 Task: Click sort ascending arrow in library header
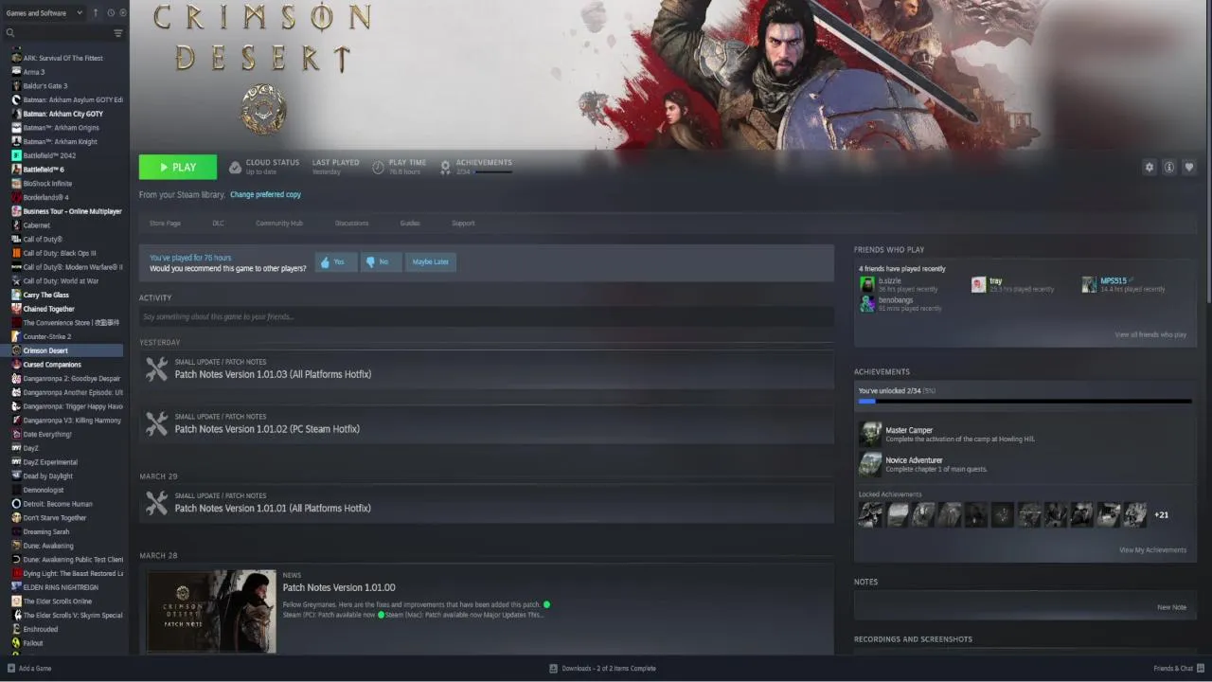pos(96,12)
